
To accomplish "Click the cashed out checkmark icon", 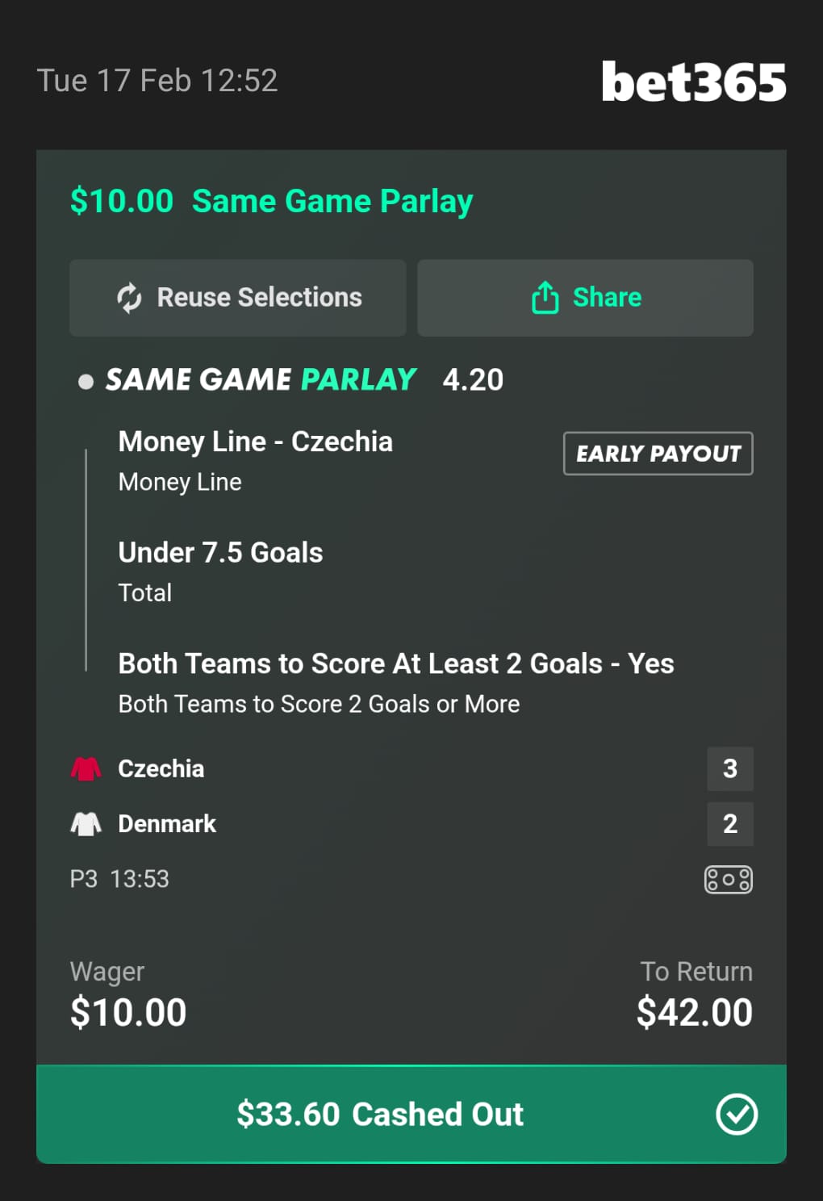I will pos(736,1115).
